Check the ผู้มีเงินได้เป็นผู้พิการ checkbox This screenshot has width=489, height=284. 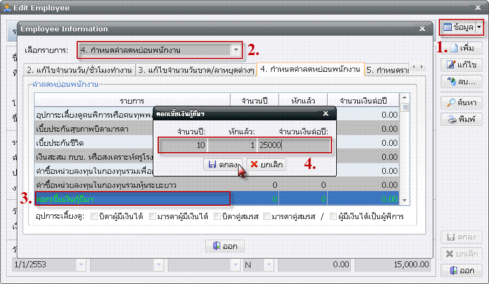pyautogui.click(x=333, y=217)
